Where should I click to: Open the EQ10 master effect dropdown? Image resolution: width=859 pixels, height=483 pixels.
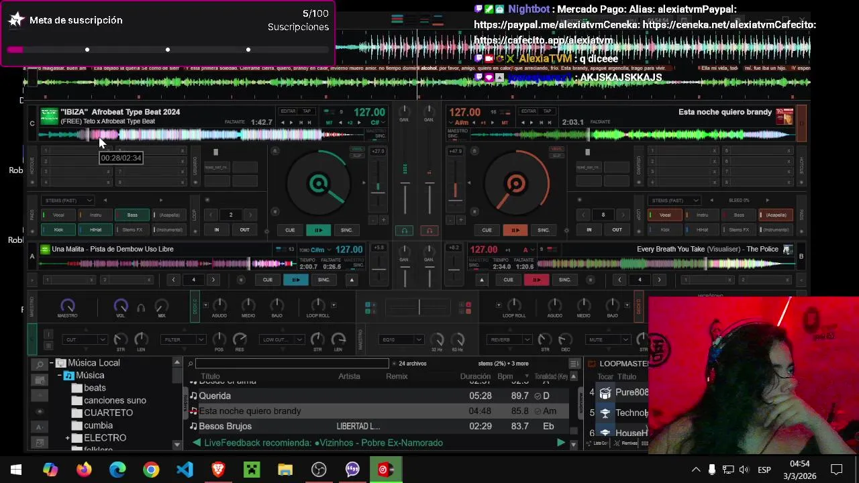point(402,340)
